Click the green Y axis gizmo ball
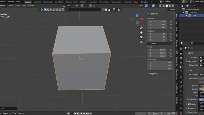Viewport: 204px width, 115px height. (x=137, y=23)
